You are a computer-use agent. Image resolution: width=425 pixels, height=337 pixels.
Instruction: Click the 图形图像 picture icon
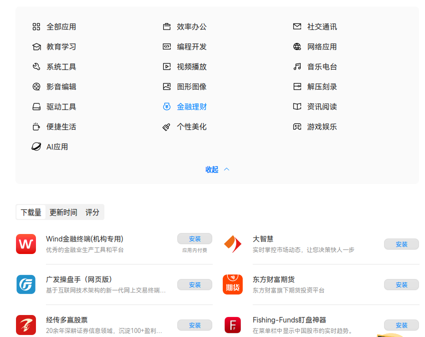(x=167, y=86)
